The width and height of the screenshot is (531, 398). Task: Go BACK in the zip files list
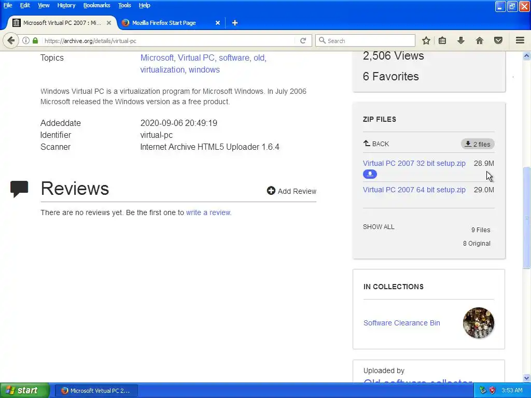click(376, 144)
